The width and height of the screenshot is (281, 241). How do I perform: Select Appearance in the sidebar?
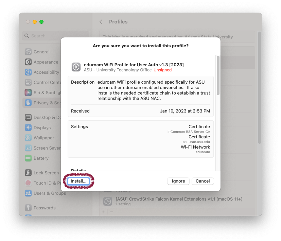[x=46, y=62]
